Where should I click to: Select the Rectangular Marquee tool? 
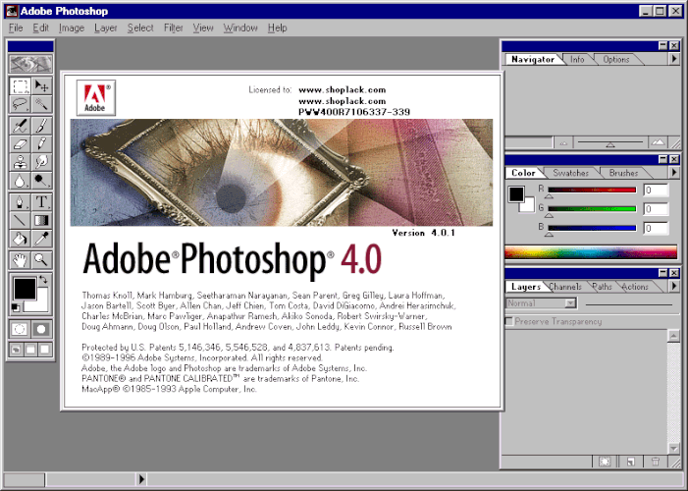(20, 85)
